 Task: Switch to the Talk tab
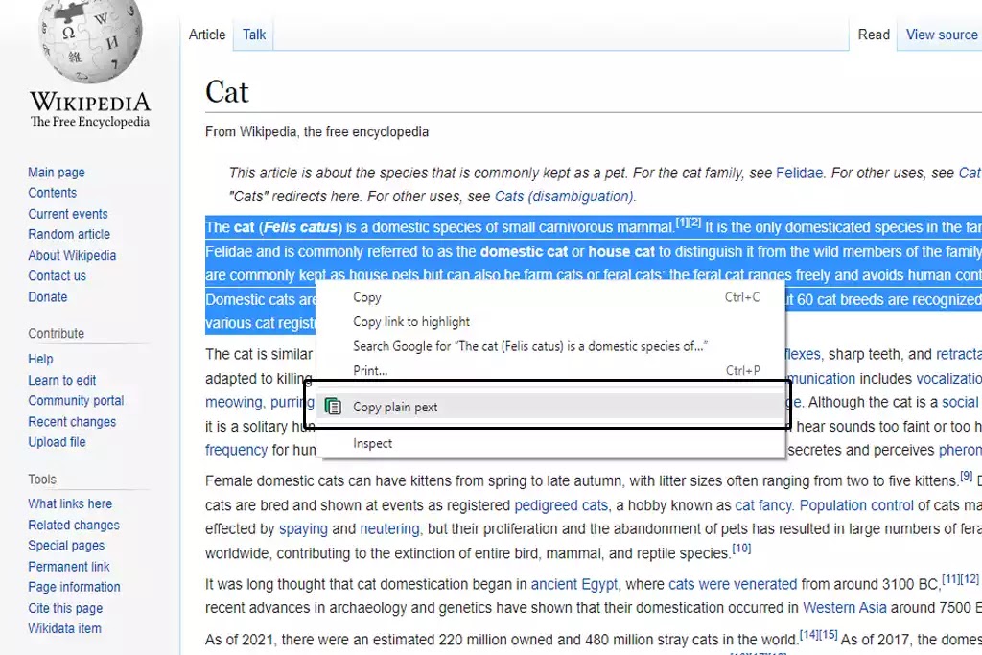point(254,35)
